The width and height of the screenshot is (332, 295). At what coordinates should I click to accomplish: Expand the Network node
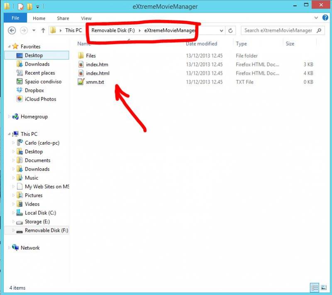(x=9, y=248)
